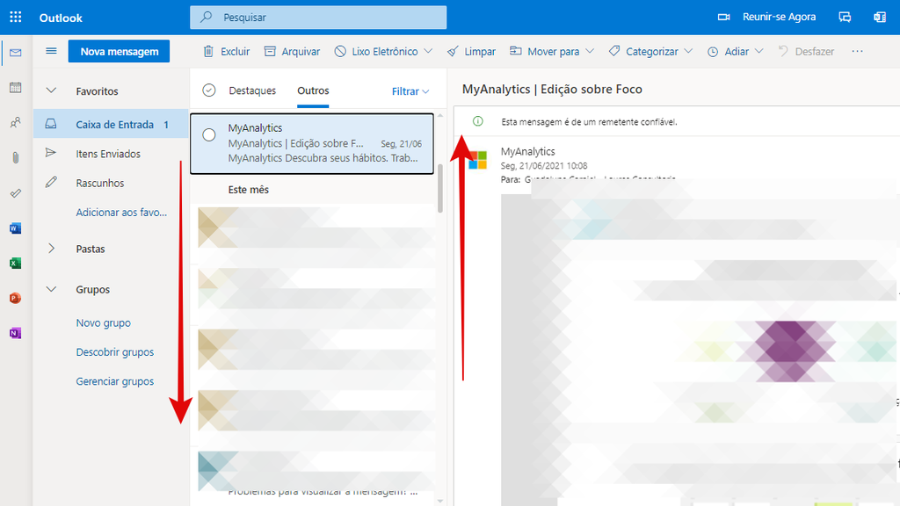Toggle the hamburger navigation pane button
This screenshot has height=506, width=900.
pos(51,51)
